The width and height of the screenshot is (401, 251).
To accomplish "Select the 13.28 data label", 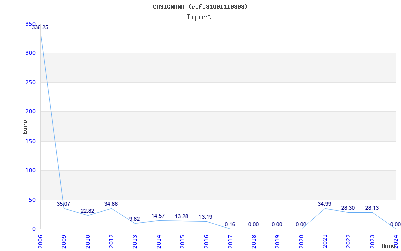I will point(182,217).
